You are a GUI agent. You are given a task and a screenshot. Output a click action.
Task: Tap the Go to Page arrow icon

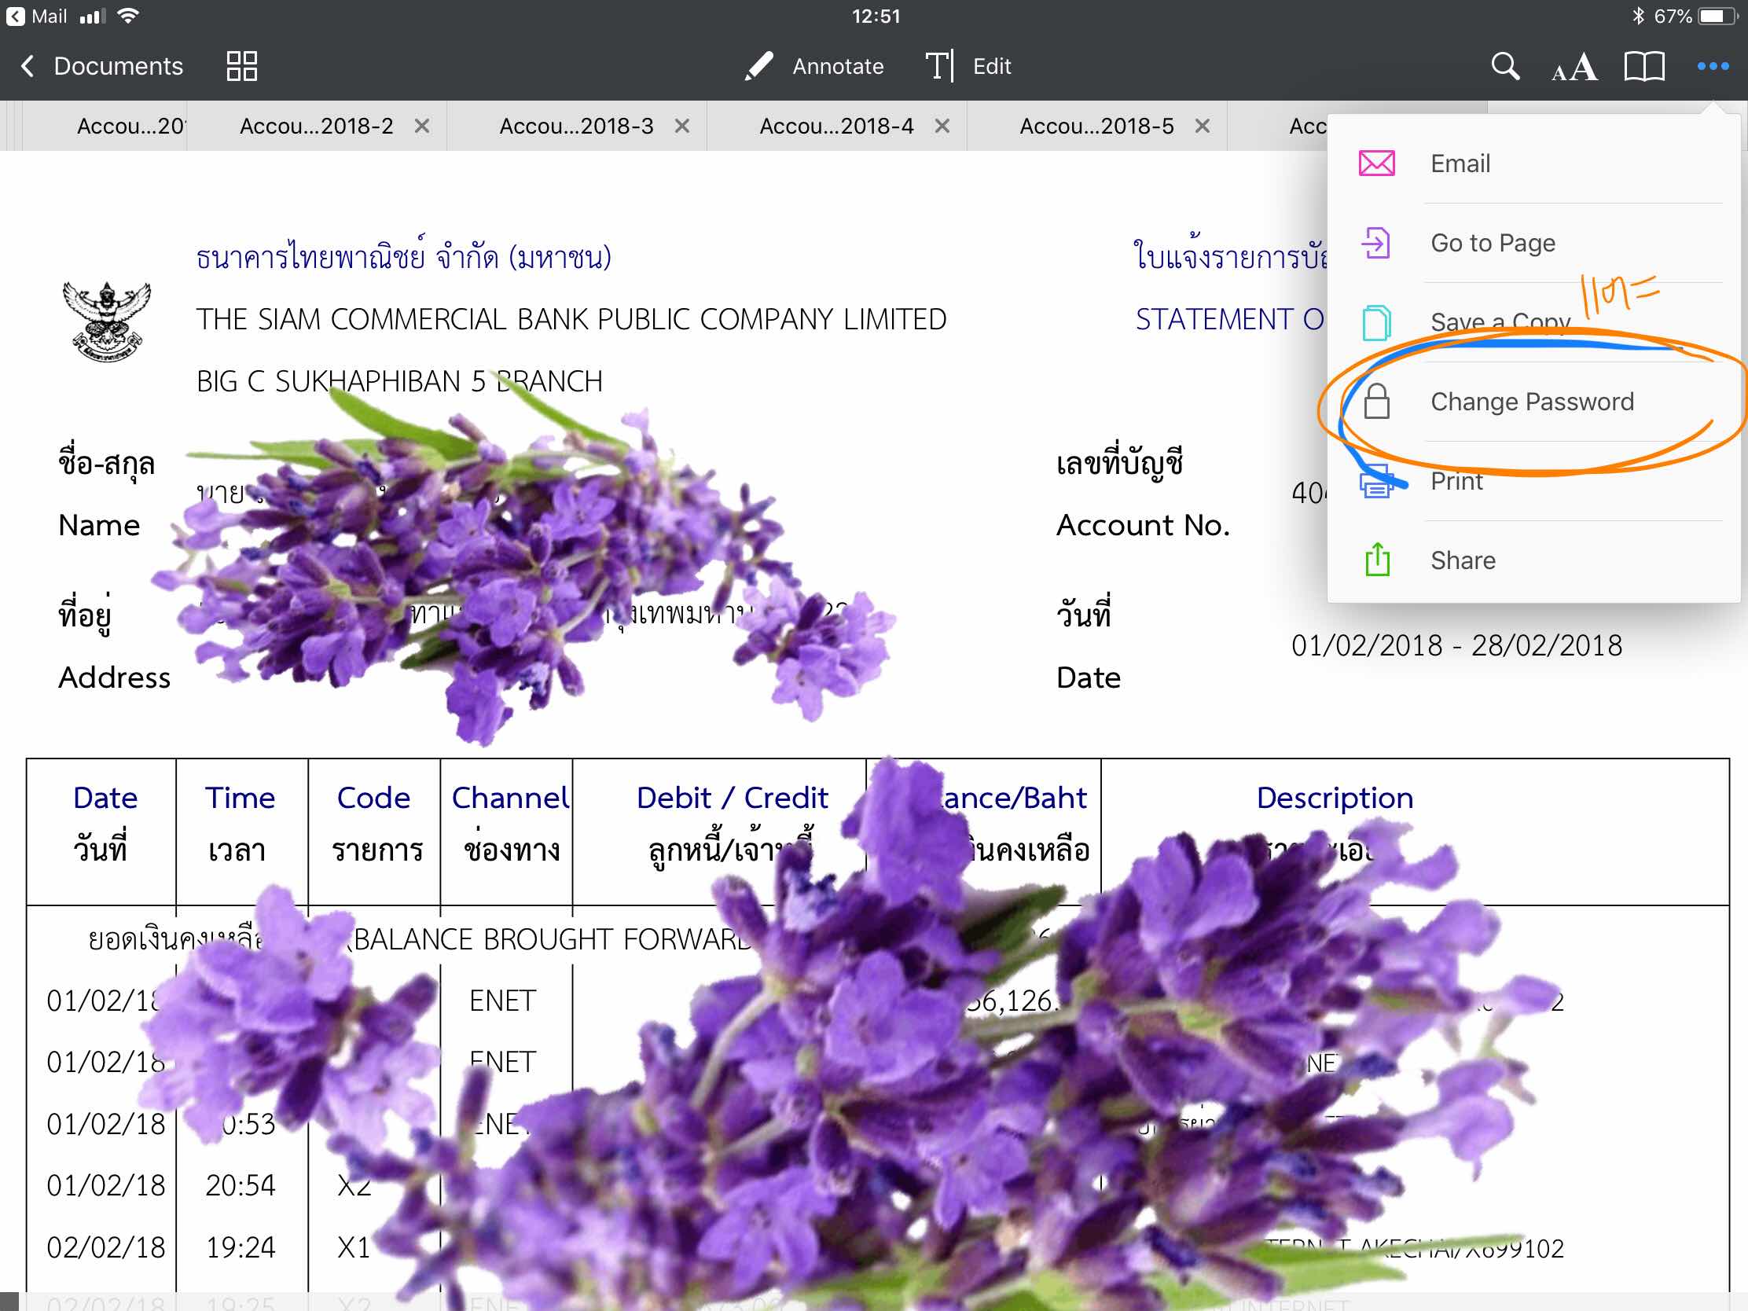tap(1375, 243)
